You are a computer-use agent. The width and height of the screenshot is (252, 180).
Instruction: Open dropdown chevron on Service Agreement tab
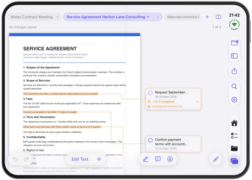148,17
